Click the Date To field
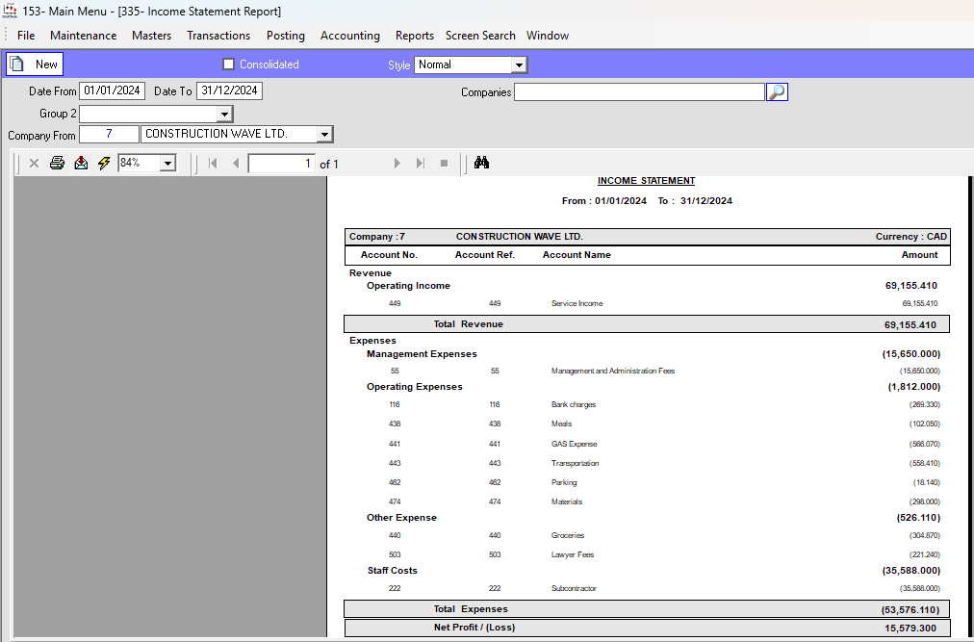974x642 pixels. tap(229, 90)
